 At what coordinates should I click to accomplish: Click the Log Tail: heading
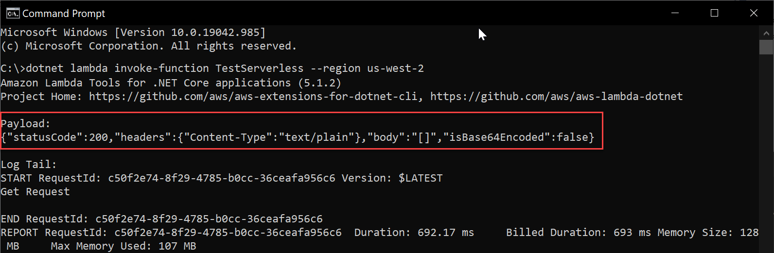(x=29, y=165)
